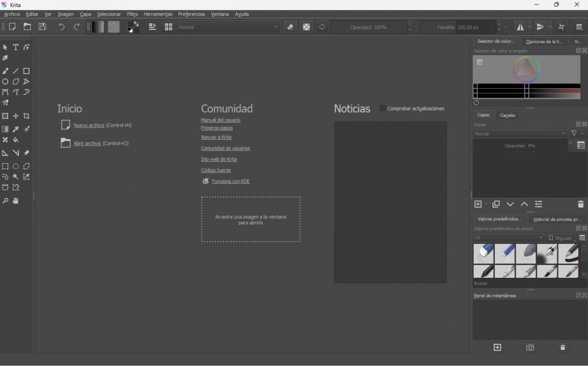Image resolution: width=588 pixels, height=366 pixels.
Task: Select the Fill bucket tool
Action: tap(16, 140)
